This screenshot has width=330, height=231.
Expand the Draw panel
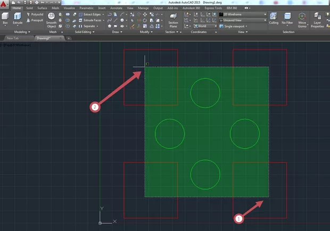coord(117,32)
